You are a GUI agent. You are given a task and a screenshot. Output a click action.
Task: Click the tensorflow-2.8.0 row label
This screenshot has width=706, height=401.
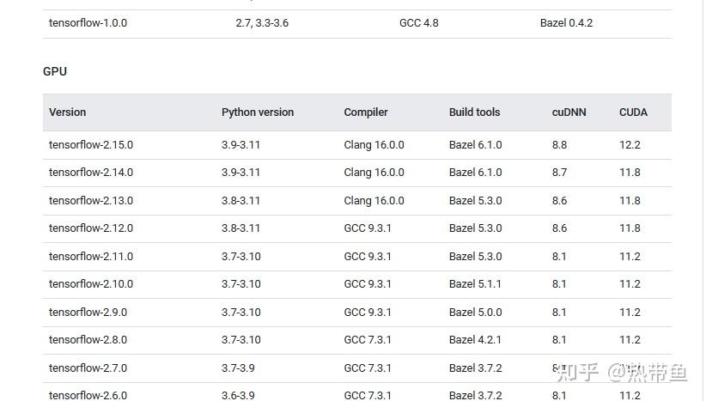(x=88, y=340)
